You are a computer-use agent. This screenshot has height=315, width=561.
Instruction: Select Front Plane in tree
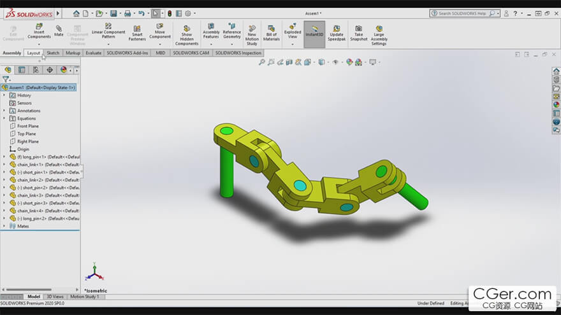pos(28,126)
